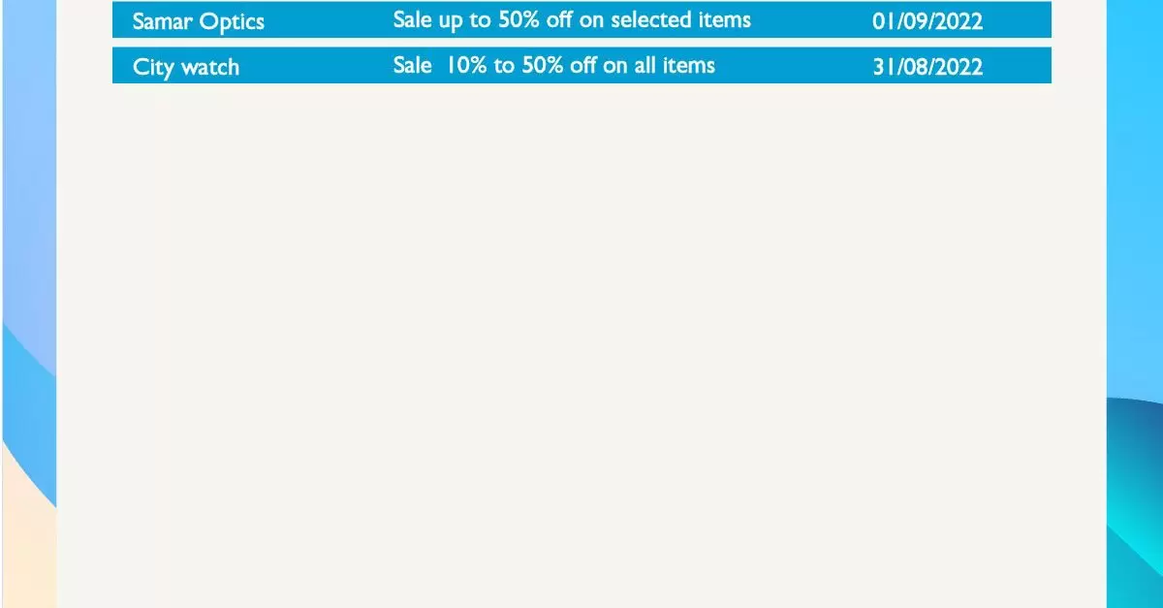This screenshot has height=608, width=1163.
Task: Select the City watch store name
Action: 185,67
